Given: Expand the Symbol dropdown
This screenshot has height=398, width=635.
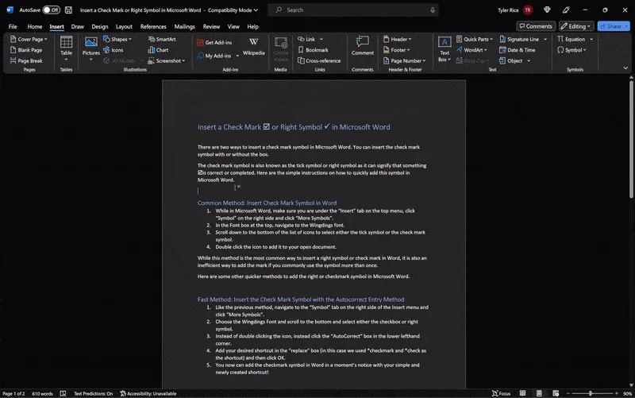Looking at the screenshot, I should (x=573, y=50).
